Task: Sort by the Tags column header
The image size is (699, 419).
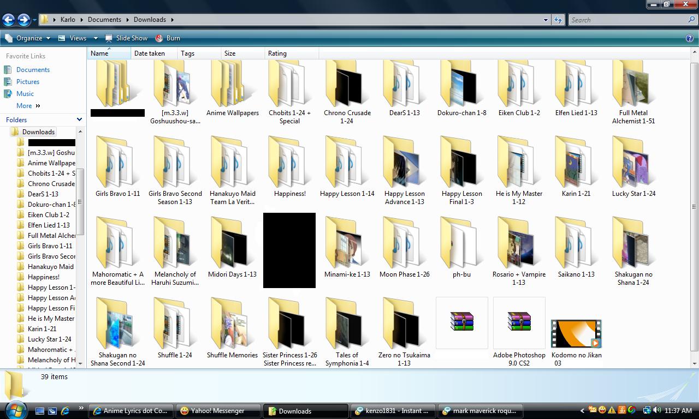Action: (x=199, y=53)
